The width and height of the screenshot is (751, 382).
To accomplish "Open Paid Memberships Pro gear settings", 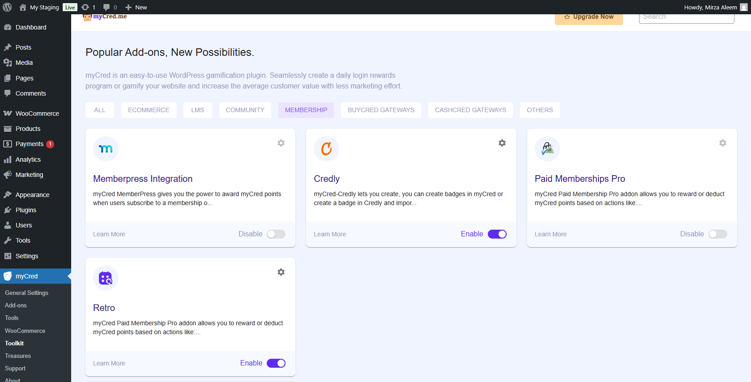I will [x=723, y=143].
